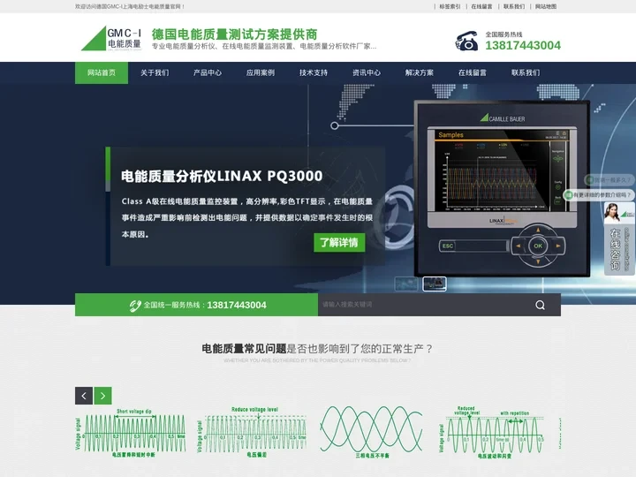
Task: Click the 电压偏差 waveform image
Action: (252, 432)
